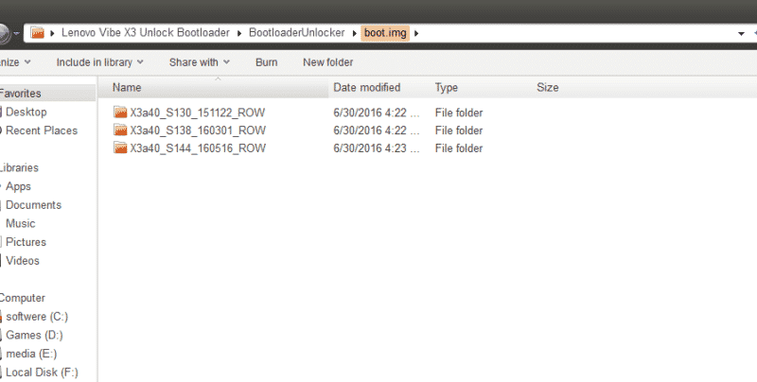Select X3a40_S138_160301_ROW file name
This screenshot has width=757, height=382.
point(198,130)
